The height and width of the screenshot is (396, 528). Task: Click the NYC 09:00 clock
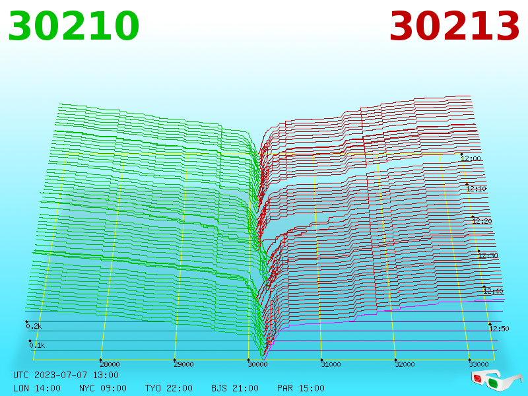point(103,388)
